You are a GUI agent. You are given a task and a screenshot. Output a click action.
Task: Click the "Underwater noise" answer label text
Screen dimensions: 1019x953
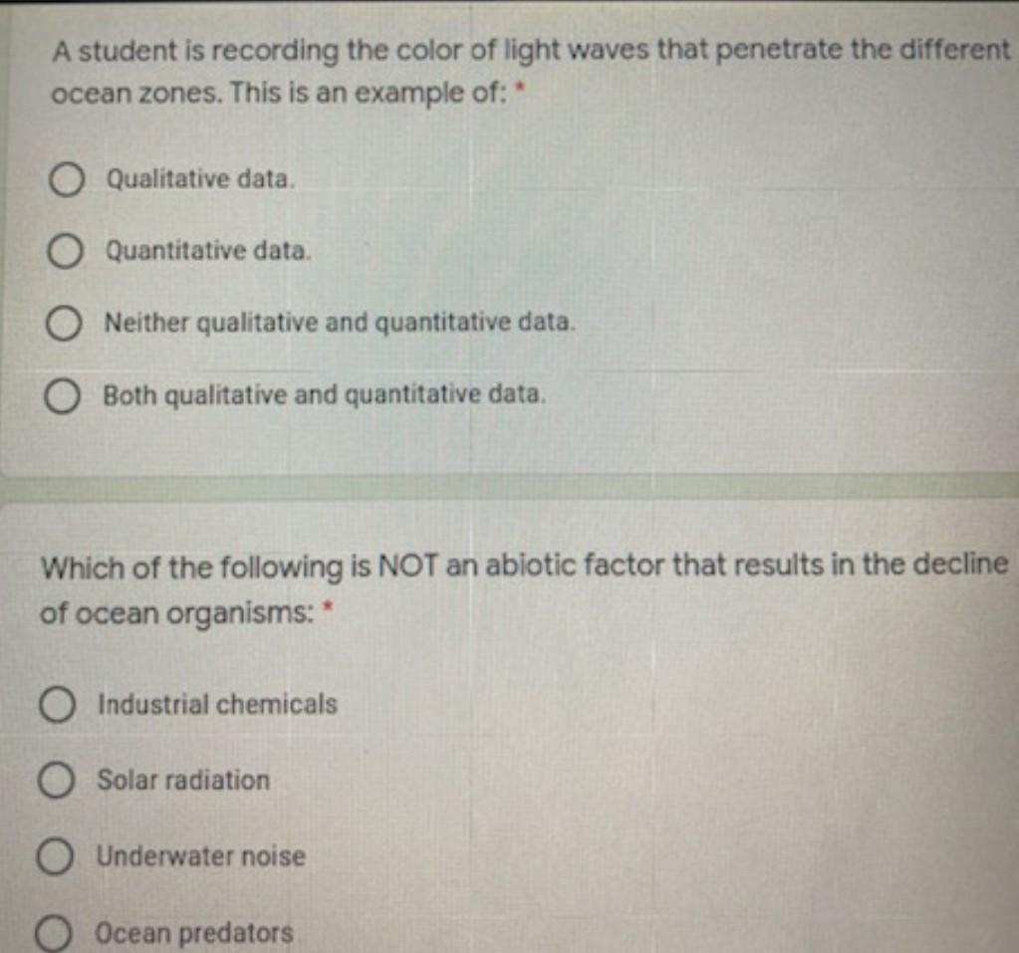201,856
